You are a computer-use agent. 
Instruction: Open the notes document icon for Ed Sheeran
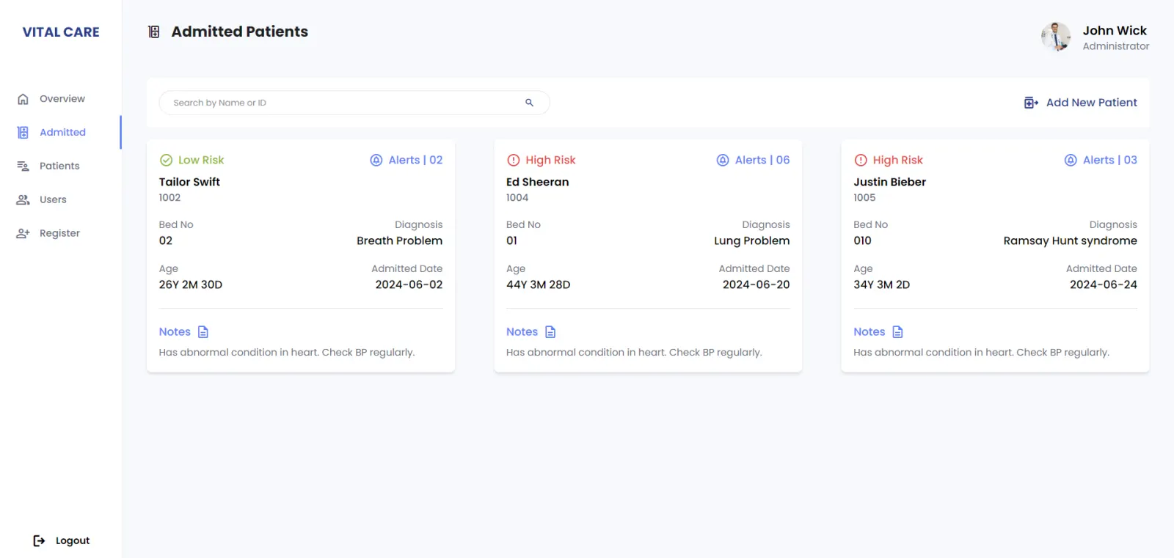click(x=550, y=332)
